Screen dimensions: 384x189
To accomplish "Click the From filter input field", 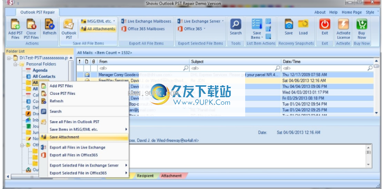I will coord(143,68).
